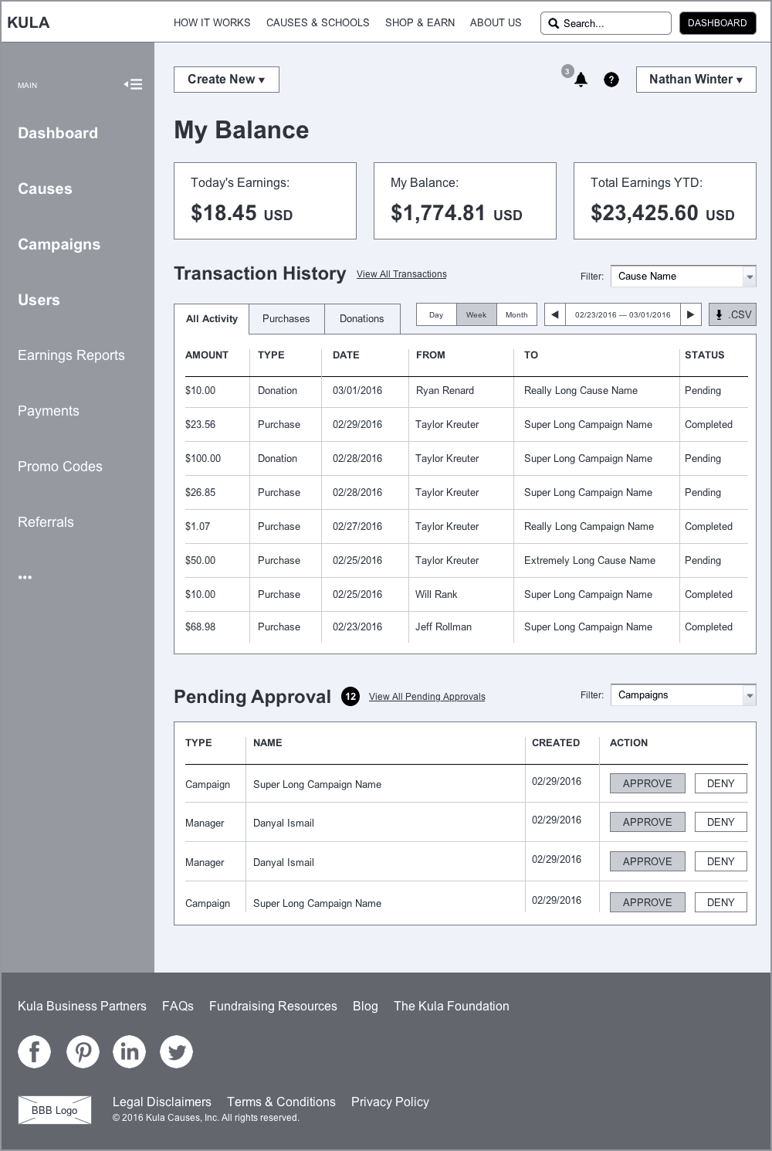
Task: Go to next date range arrow
Action: coord(691,314)
